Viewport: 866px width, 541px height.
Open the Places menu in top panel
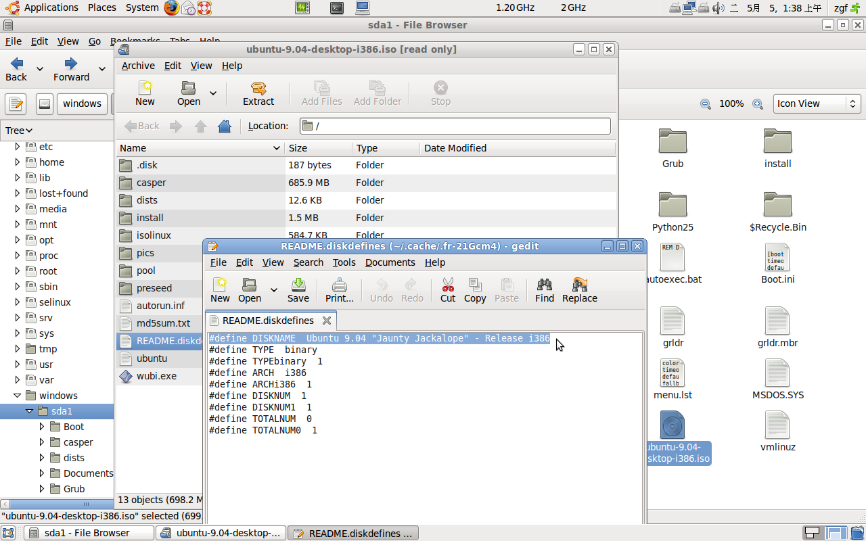pos(102,7)
